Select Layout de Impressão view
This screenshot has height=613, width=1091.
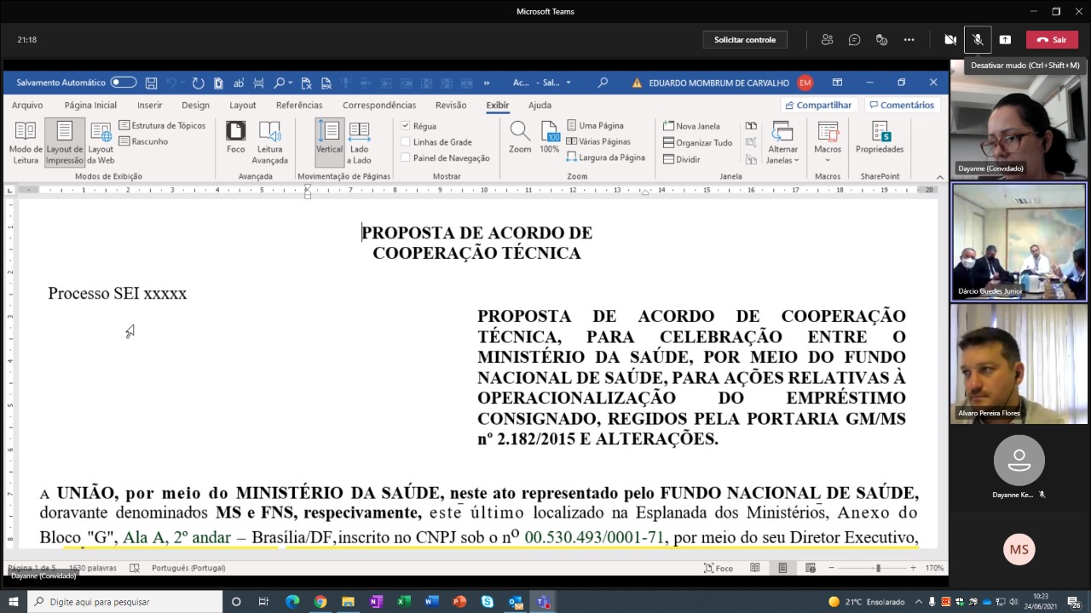tap(65, 142)
